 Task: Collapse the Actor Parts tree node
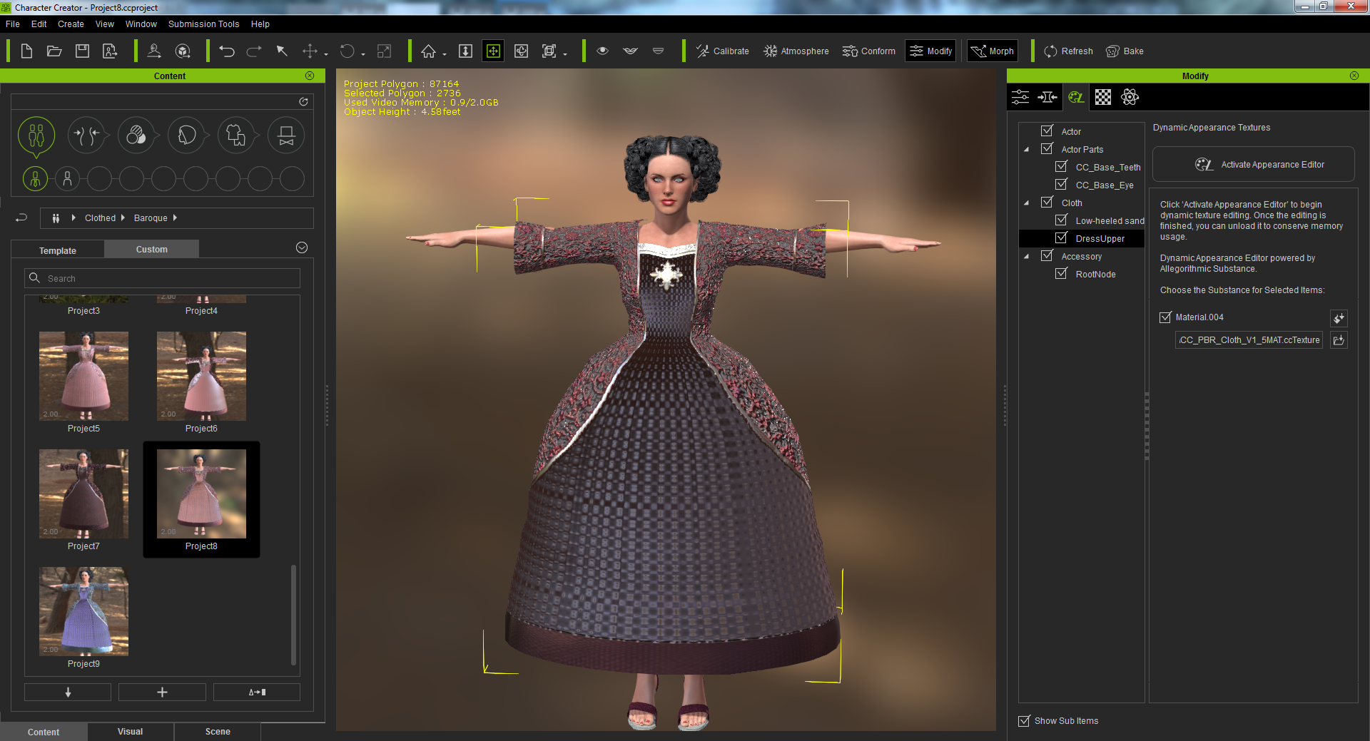coord(1027,150)
